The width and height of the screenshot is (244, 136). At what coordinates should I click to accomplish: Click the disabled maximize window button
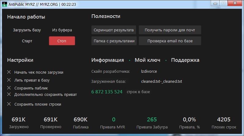pyautogui.click(x=224, y=3)
